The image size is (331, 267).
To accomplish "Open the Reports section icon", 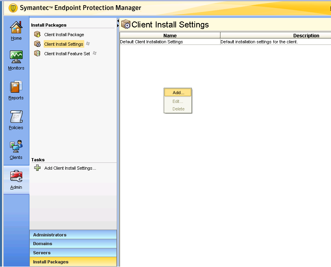I will click(x=16, y=87).
